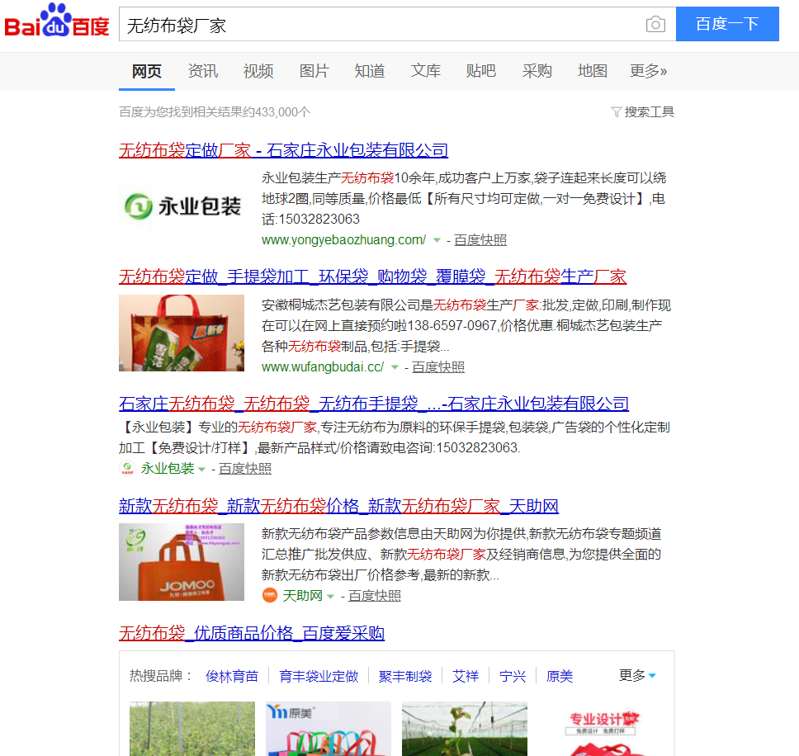
Task: Open result 无纺布袋_优质商品价格_百度爱采购
Action: [252, 633]
